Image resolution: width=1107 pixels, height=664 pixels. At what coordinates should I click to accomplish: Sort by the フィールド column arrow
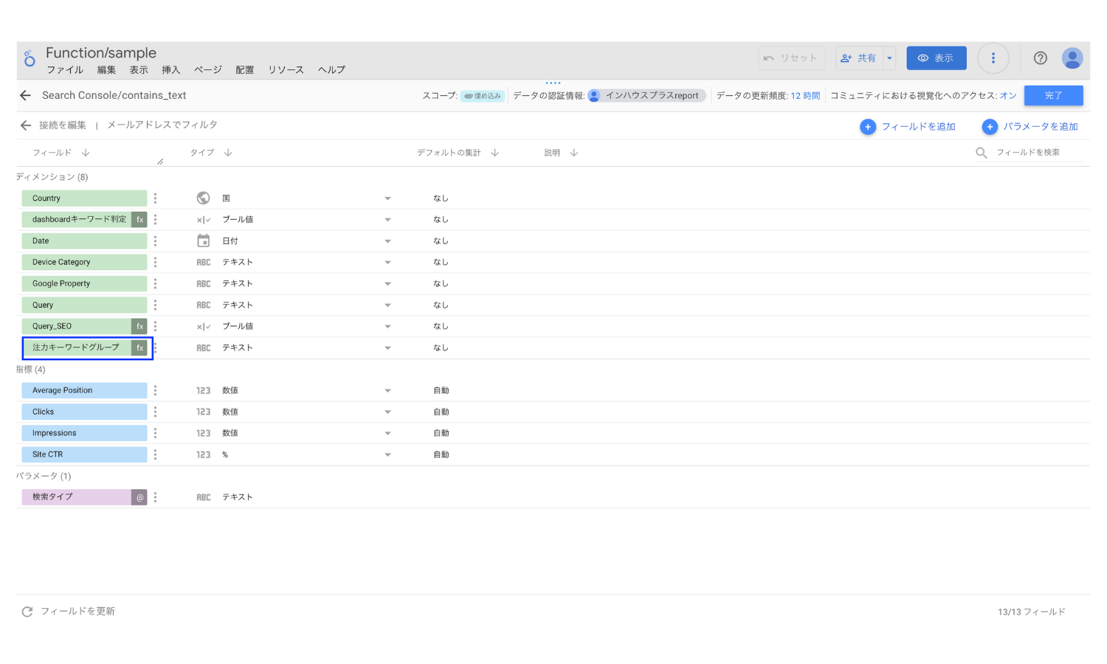(x=86, y=153)
